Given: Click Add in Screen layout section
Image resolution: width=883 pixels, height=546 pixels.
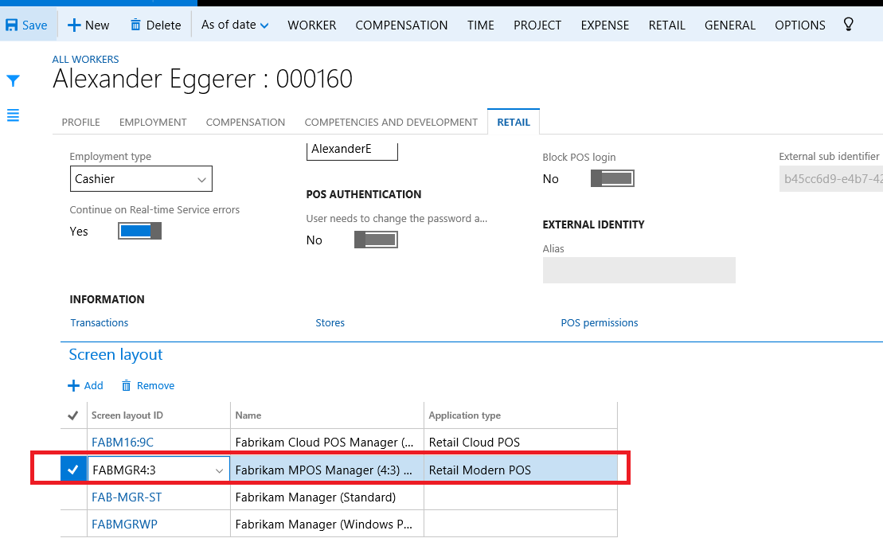Looking at the screenshot, I should 86,385.
